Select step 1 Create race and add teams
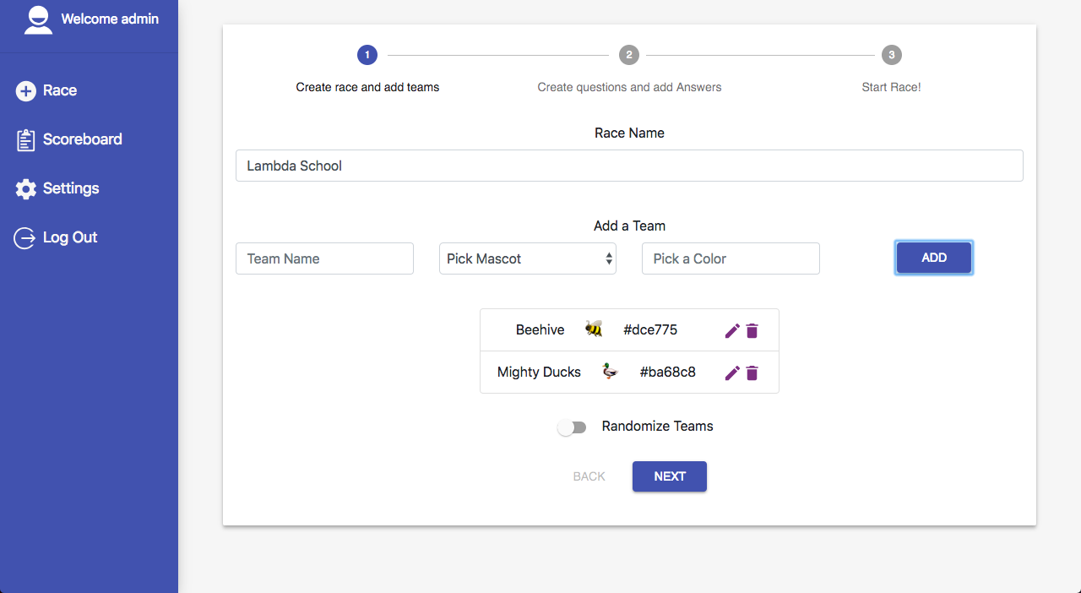1081x593 pixels. [x=367, y=55]
